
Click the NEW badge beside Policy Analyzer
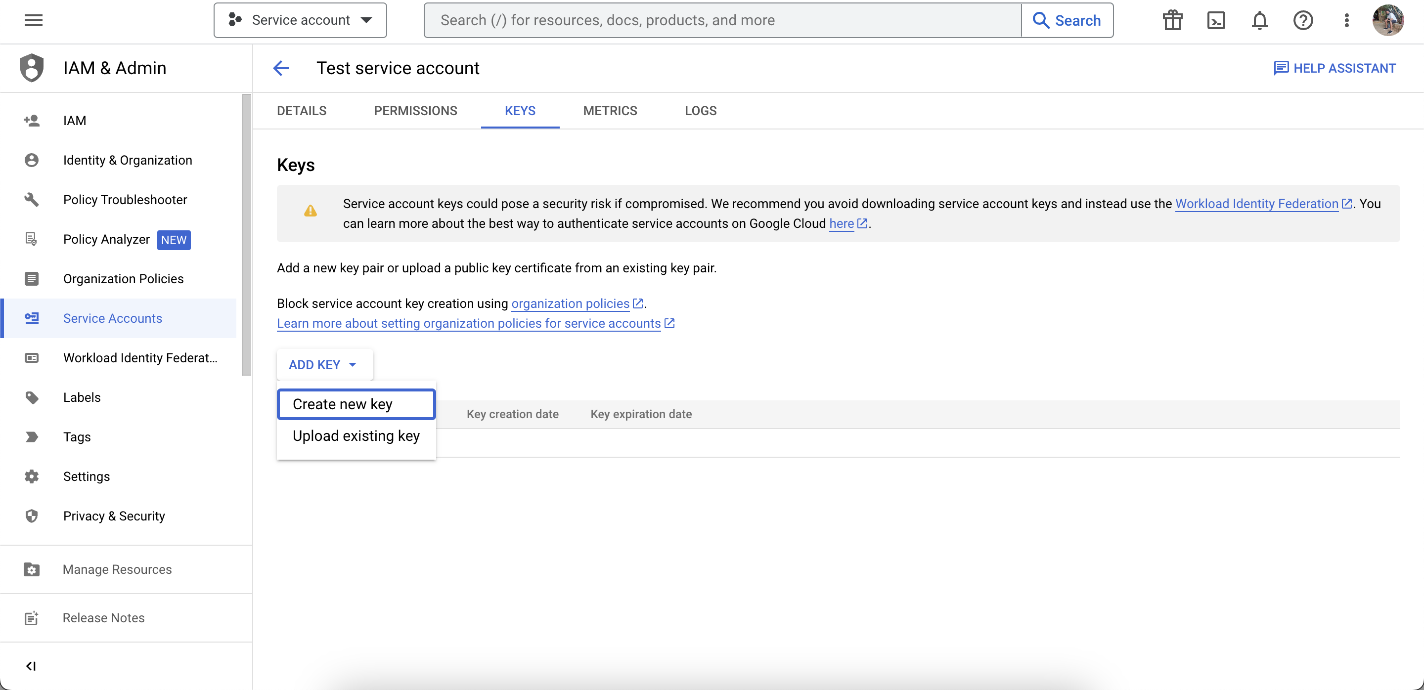pyautogui.click(x=174, y=240)
